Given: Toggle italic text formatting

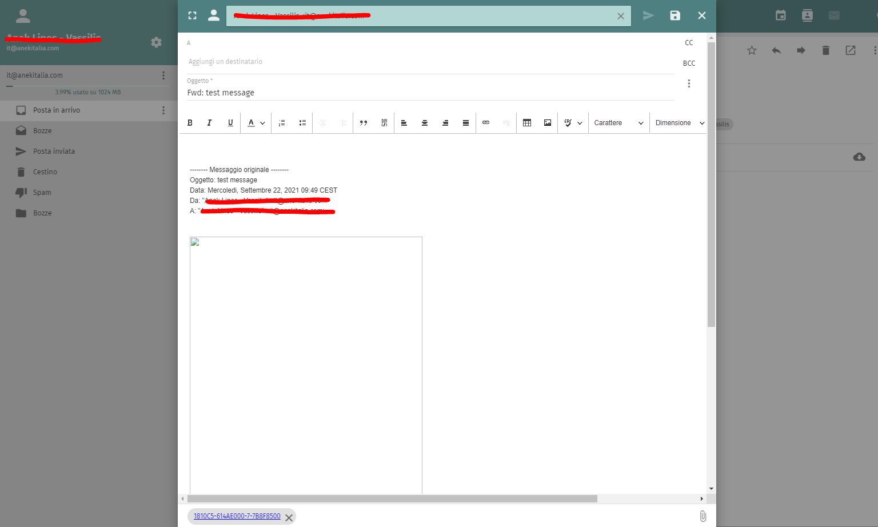Looking at the screenshot, I should [210, 123].
